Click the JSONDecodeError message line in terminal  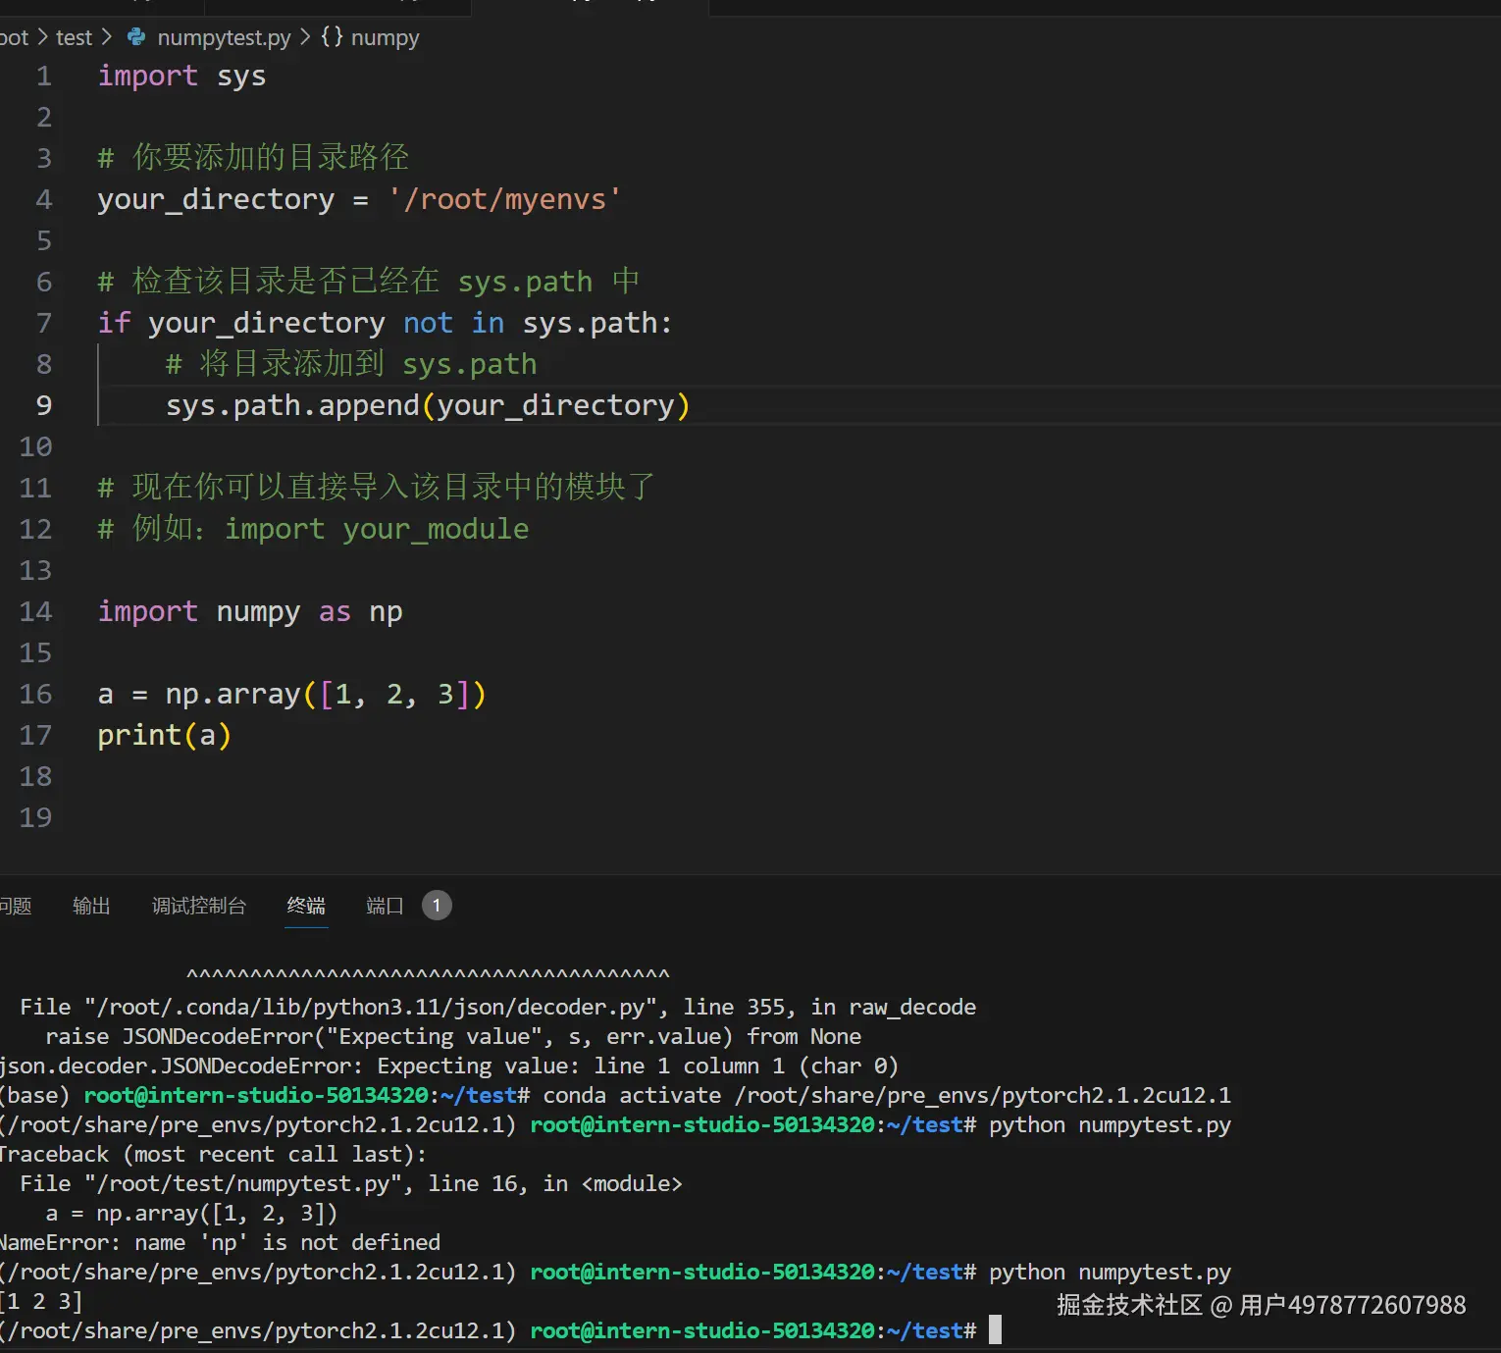tap(449, 1067)
